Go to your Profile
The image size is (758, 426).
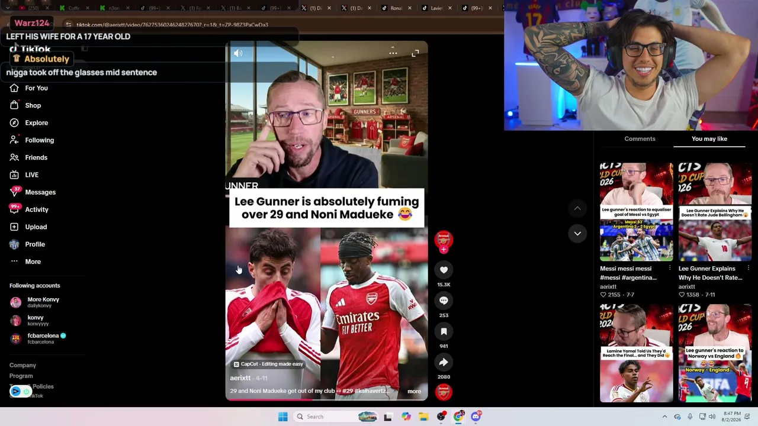coord(27,244)
